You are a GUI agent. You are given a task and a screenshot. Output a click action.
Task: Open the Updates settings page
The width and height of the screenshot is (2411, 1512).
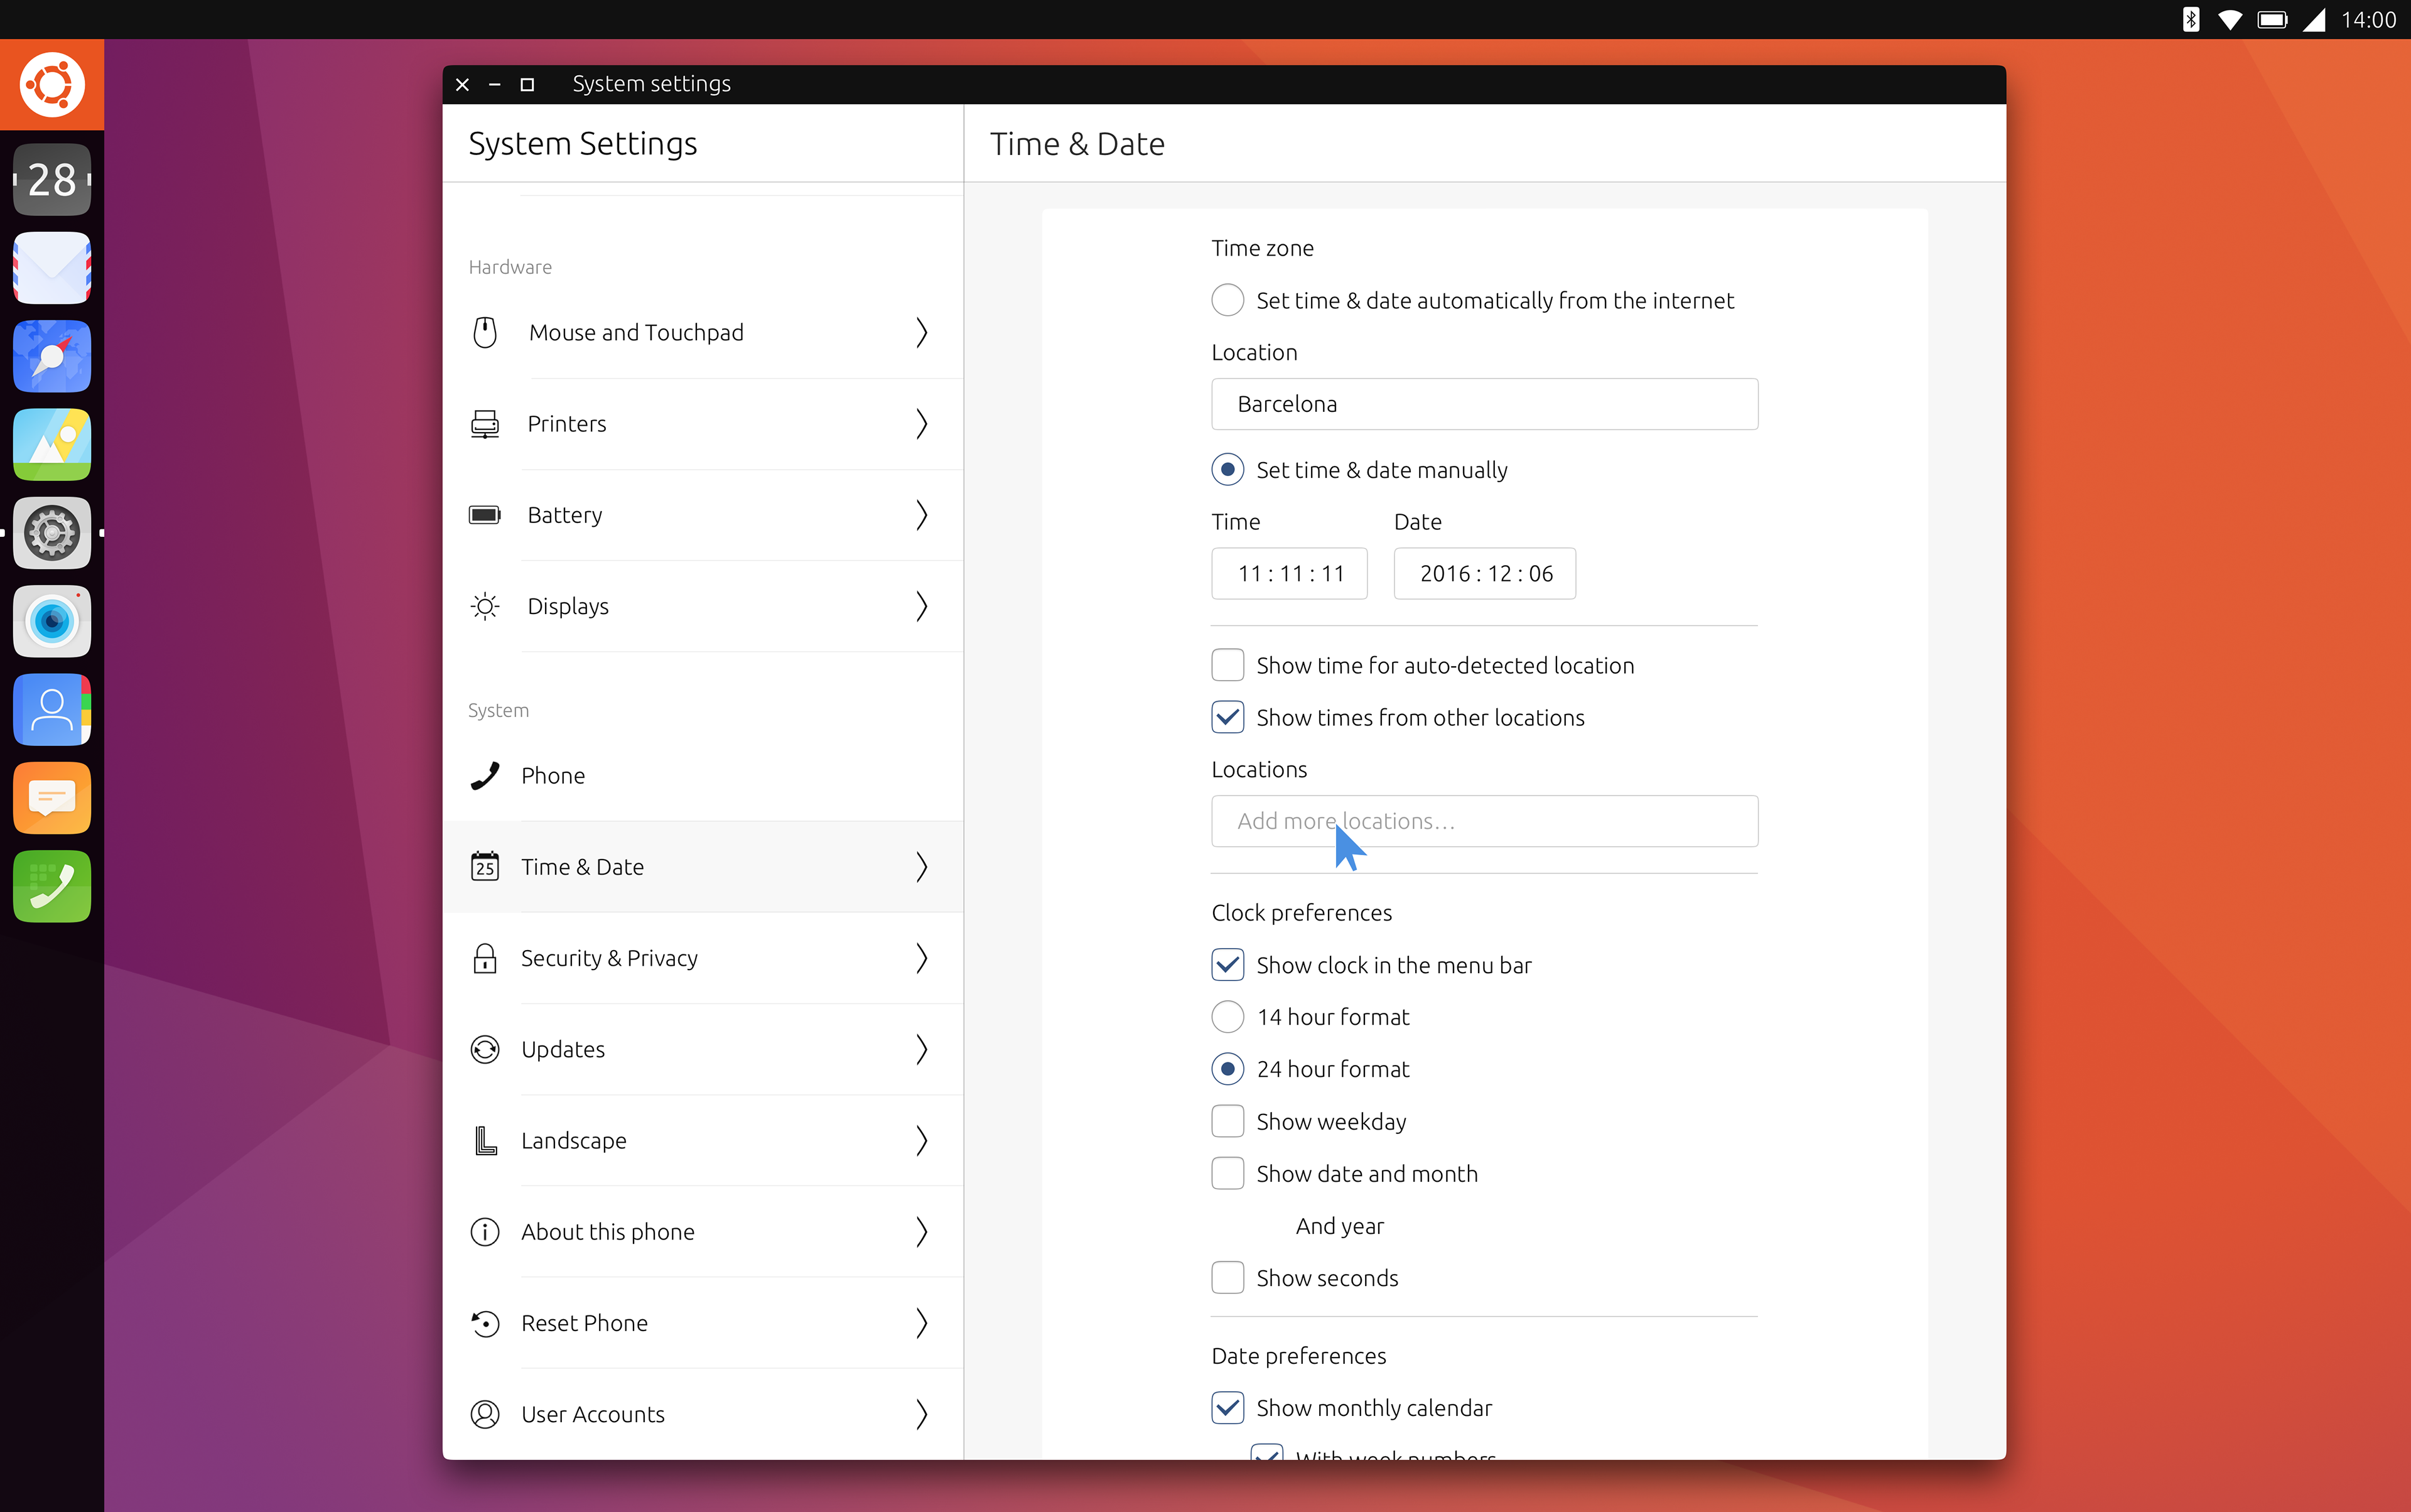(703, 1049)
